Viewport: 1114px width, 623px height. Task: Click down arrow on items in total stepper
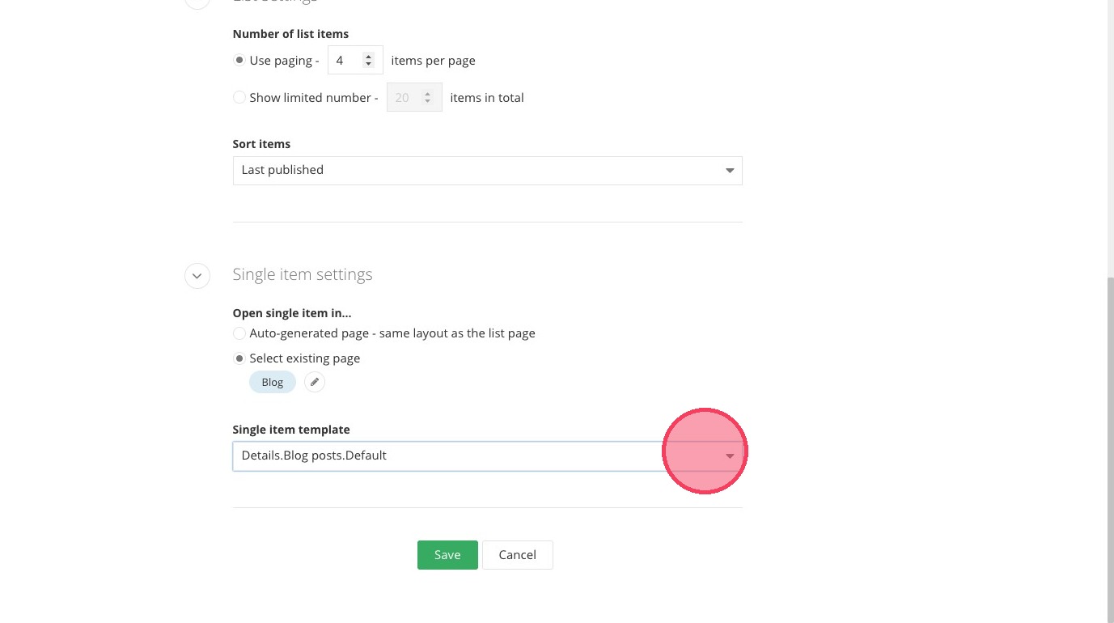428,102
